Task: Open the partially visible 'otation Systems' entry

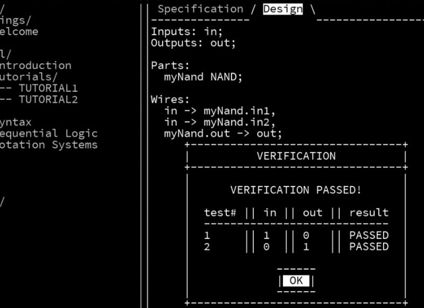Action: 48,144
